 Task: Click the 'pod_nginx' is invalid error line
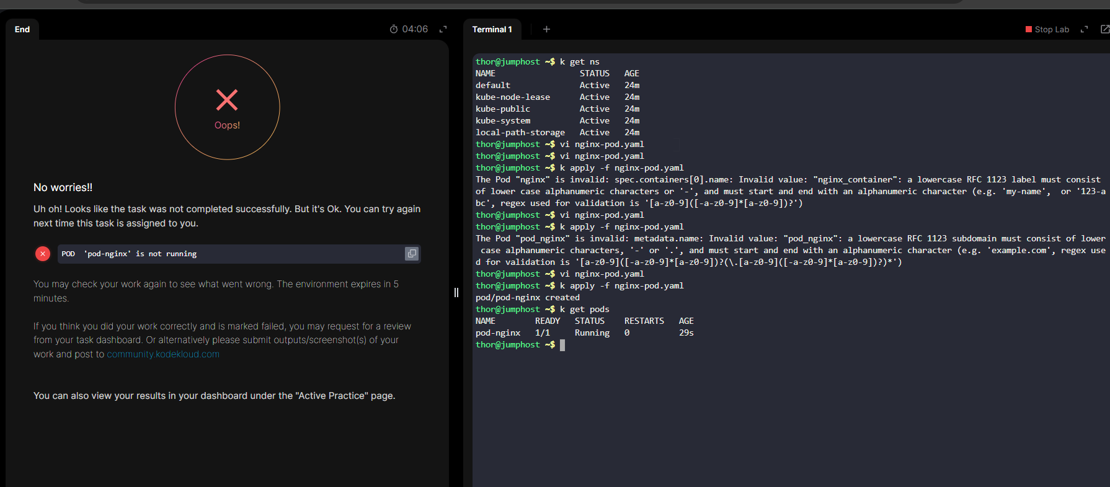coord(791,251)
